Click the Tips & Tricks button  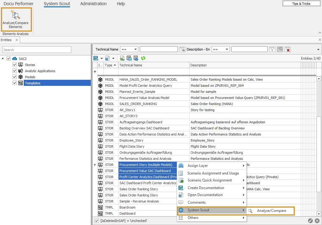[301, 3]
